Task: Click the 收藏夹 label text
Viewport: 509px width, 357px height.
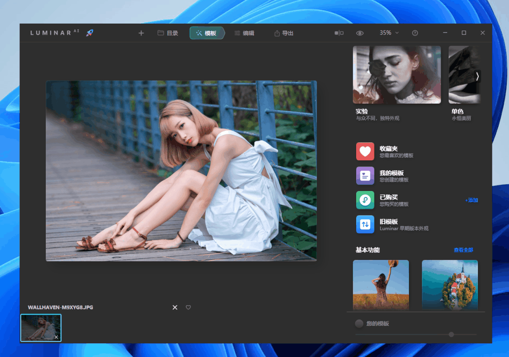Action: [x=389, y=149]
